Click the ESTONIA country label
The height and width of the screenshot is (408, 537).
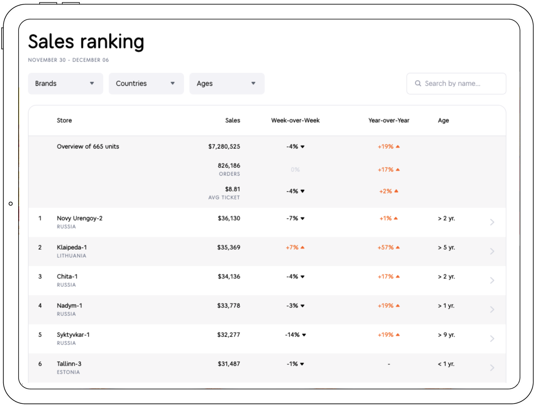click(68, 372)
